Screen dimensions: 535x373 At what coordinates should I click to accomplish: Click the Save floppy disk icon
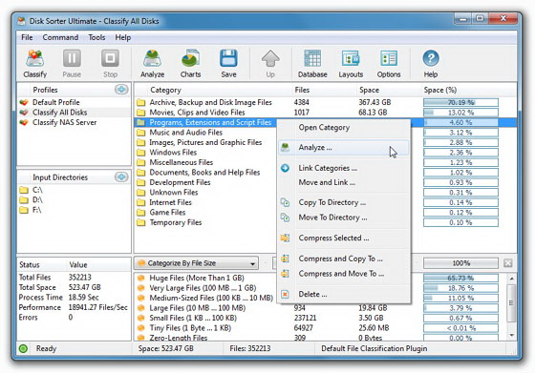tap(228, 58)
